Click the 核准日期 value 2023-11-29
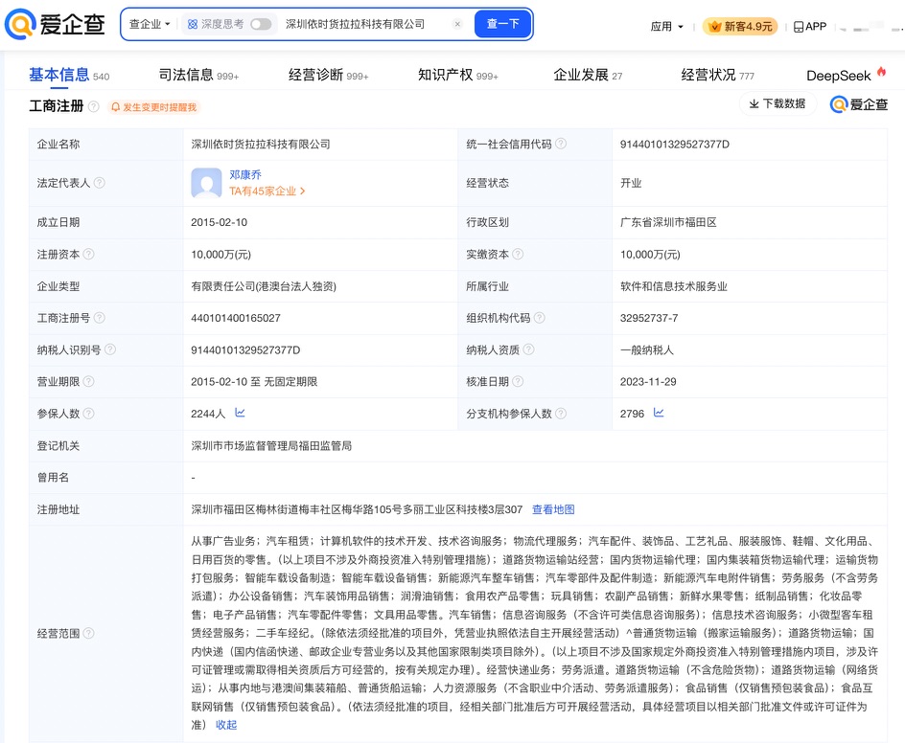The height and width of the screenshot is (743, 905). (x=648, y=382)
